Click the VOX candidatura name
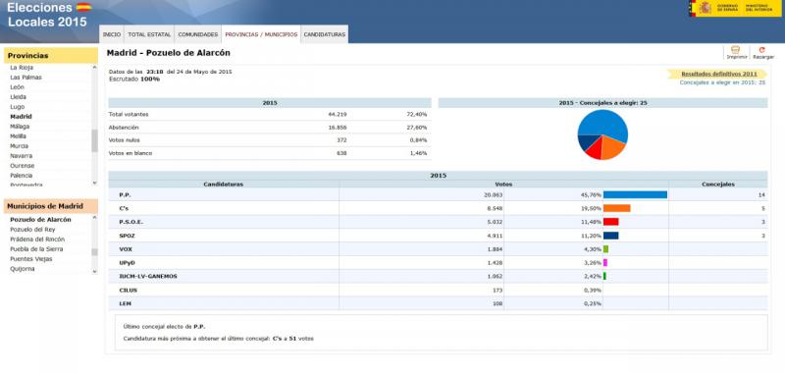 pyautogui.click(x=126, y=249)
